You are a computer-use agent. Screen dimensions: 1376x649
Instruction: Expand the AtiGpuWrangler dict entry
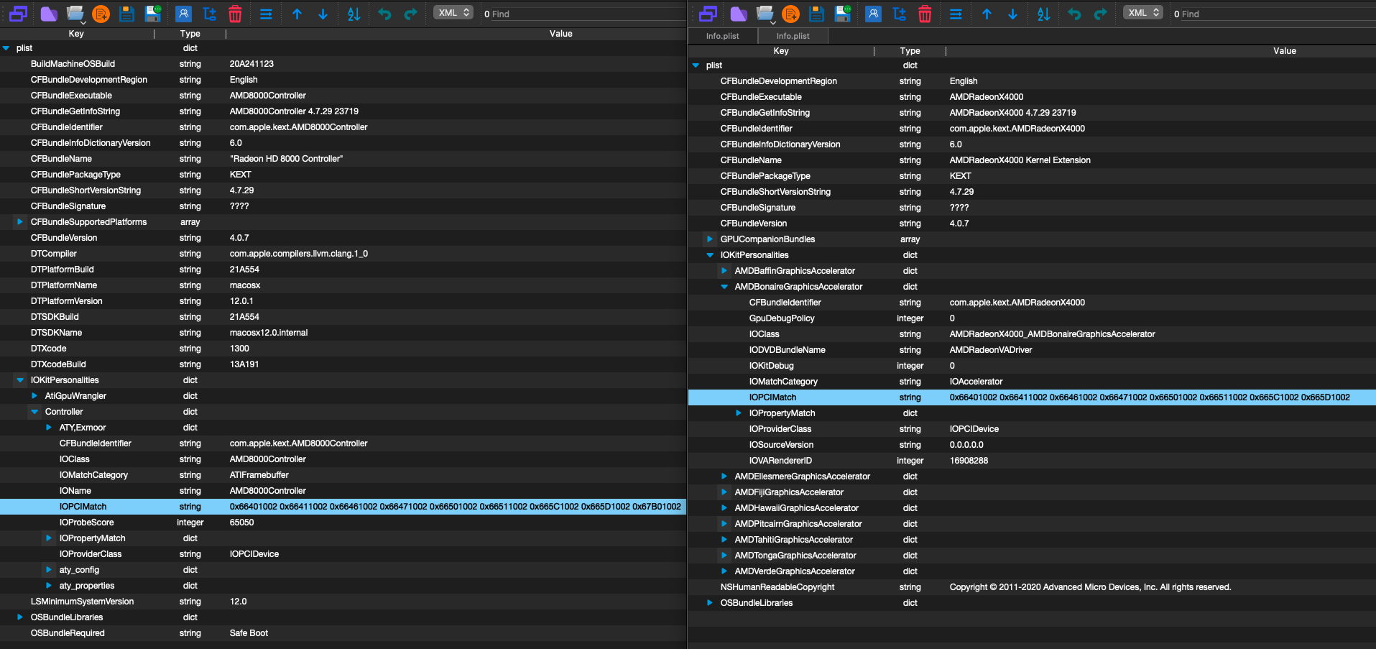click(34, 396)
